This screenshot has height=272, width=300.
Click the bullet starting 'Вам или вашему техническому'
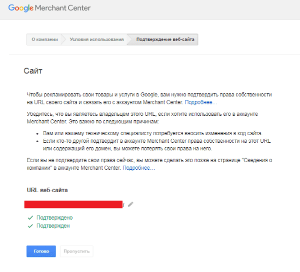(x=152, y=133)
